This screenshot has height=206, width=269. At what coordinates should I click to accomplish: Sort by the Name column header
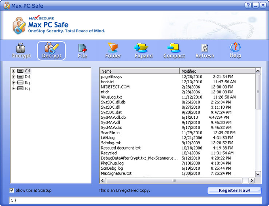click(x=140, y=71)
